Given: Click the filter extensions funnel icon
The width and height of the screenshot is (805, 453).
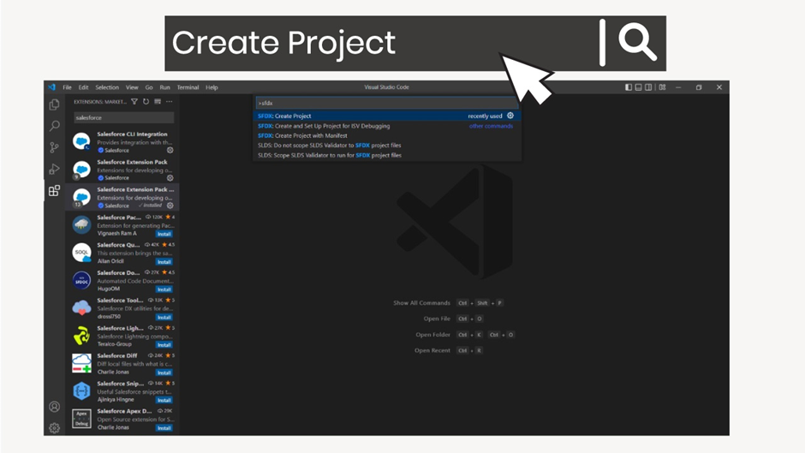Looking at the screenshot, I should coord(134,102).
